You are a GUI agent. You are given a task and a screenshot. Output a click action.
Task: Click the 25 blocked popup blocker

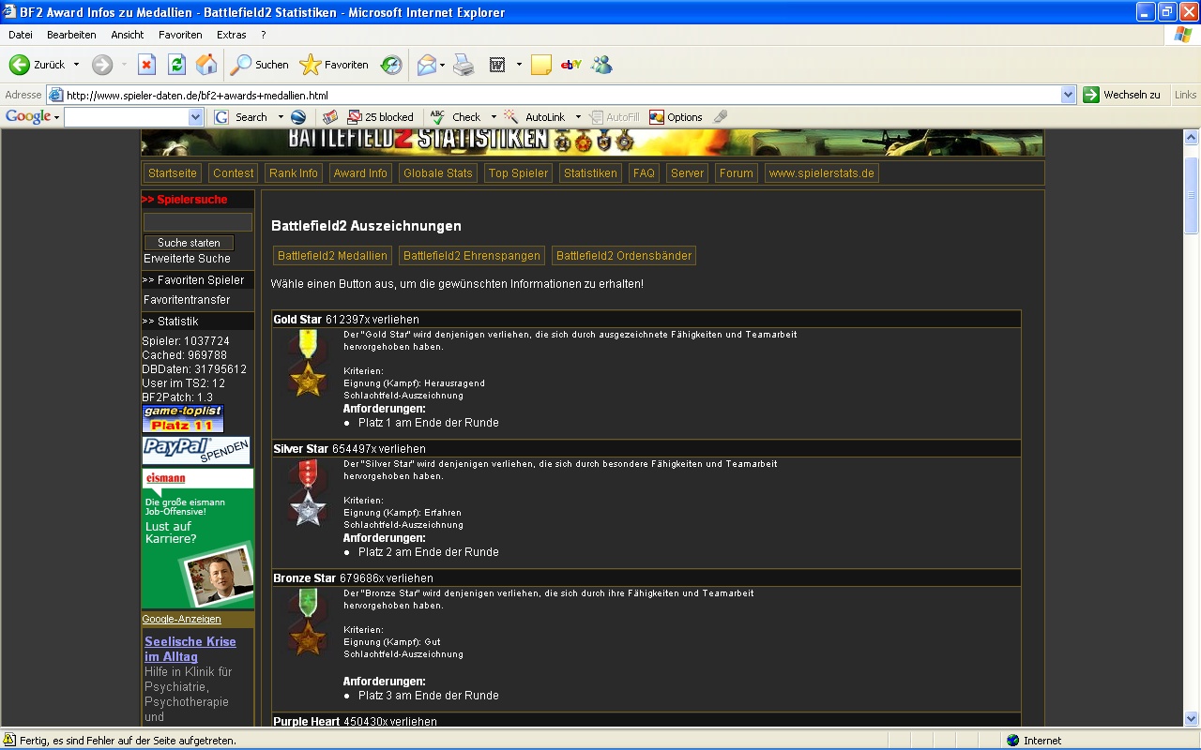click(x=381, y=117)
